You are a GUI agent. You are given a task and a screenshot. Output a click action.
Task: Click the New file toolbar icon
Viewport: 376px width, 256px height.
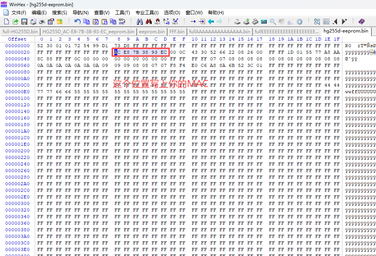point(7,22)
